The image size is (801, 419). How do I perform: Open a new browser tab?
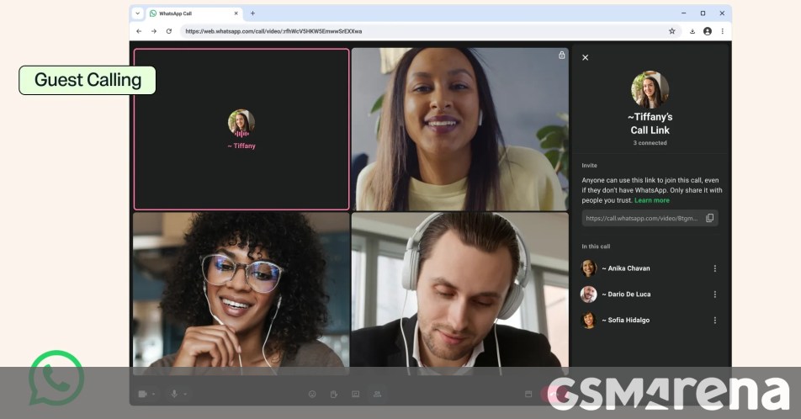pyautogui.click(x=252, y=13)
